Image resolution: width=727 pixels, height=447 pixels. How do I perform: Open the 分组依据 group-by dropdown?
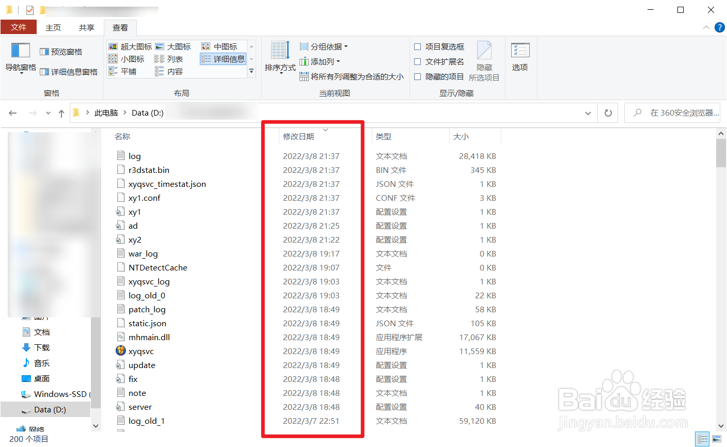point(323,46)
